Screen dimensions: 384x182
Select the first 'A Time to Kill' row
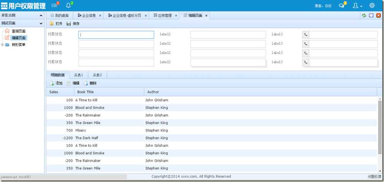212,100
